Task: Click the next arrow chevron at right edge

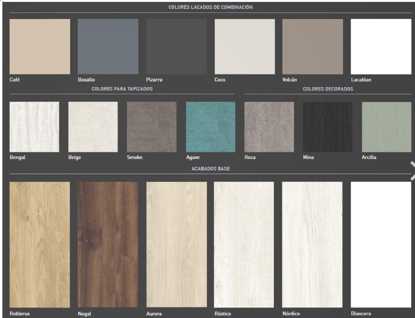Action: coord(412,171)
